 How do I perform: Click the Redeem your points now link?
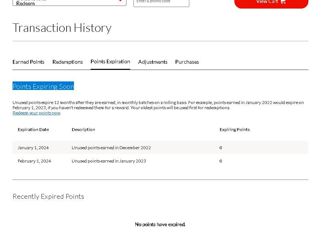pyautogui.click(x=36, y=113)
